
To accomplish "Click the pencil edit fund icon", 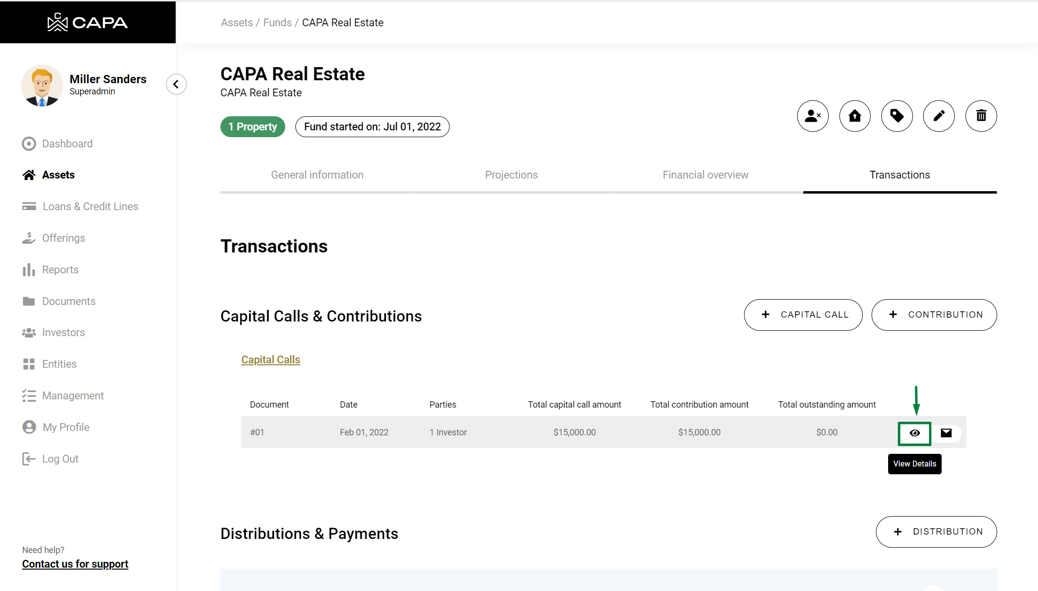I will point(939,116).
